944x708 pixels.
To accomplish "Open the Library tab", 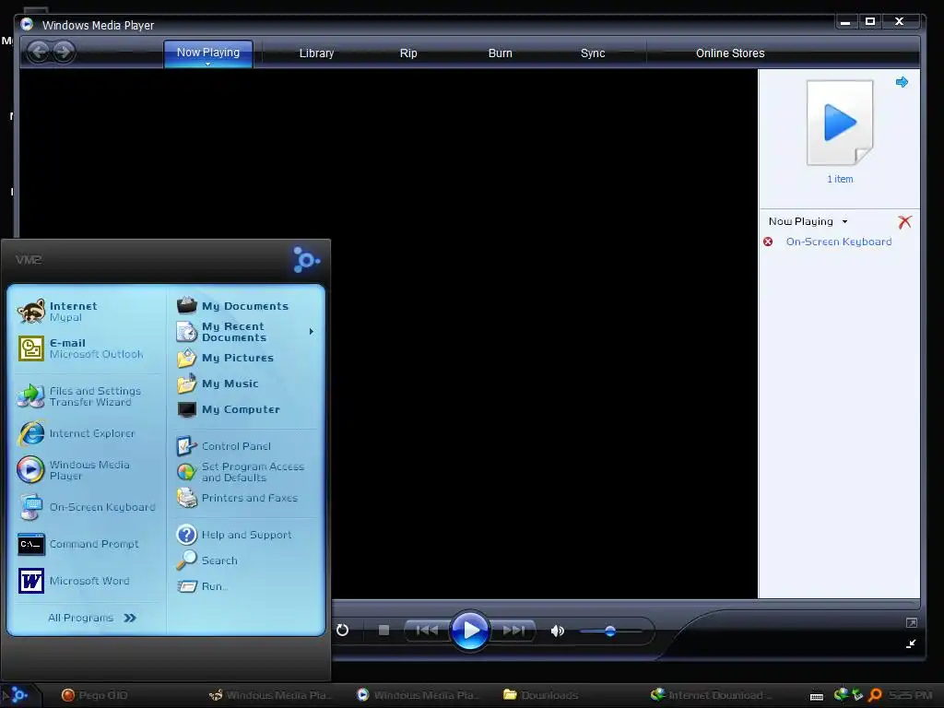I will [316, 53].
